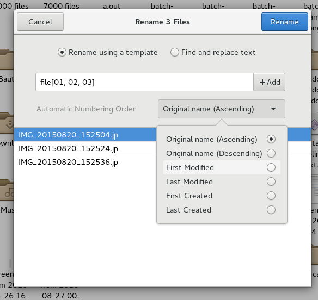Click the dropdown arrow on numbering combo

273,109
